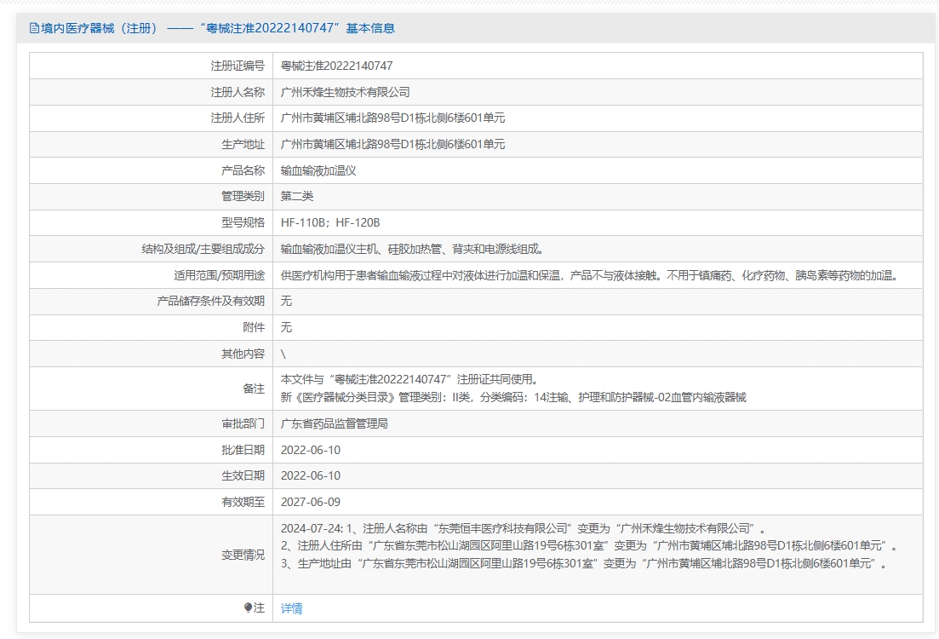Select the backslash value in 其他内容 row
The width and height of the screenshot is (939, 639).
[283, 354]
